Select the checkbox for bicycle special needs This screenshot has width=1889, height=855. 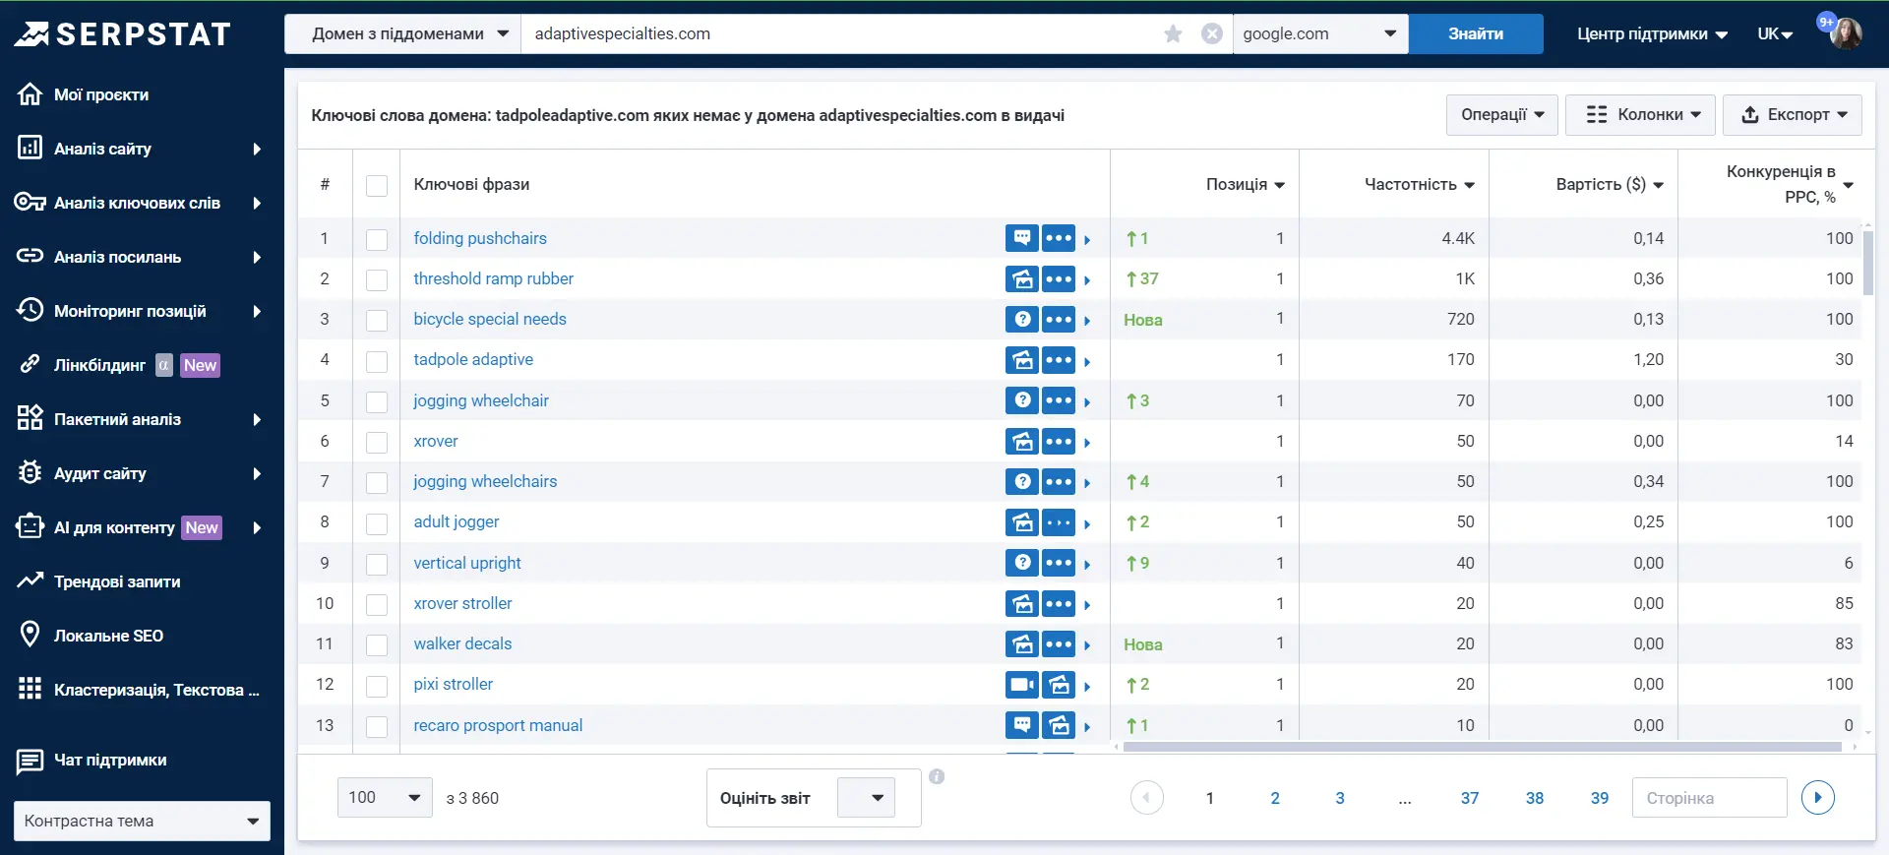point(377,320)
